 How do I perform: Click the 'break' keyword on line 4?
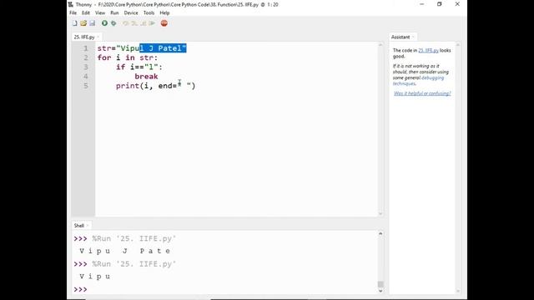(x=146, y=77)
